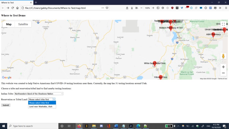Viewport: 229px width, 129px height.
Task: Switch map to Map view
Action: [9, 24]
